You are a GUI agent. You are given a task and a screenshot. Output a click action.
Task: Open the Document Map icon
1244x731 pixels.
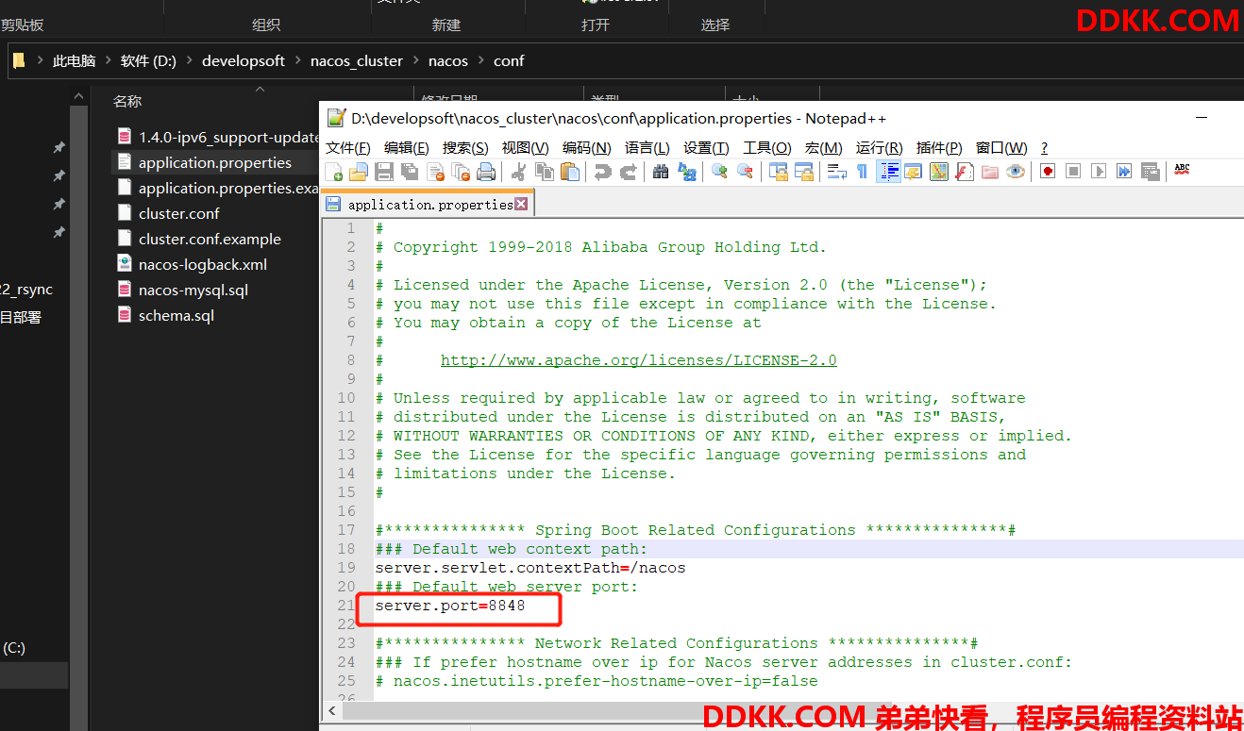tap(938, 172)
